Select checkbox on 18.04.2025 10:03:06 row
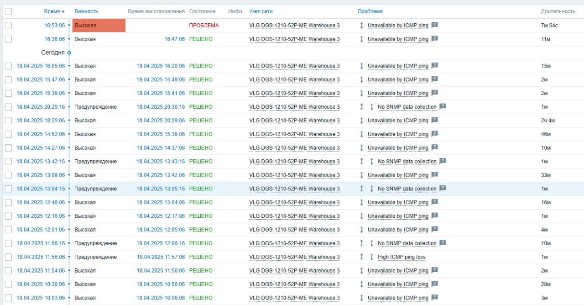This screenshot has width=584, height=305. pos(8,298)
